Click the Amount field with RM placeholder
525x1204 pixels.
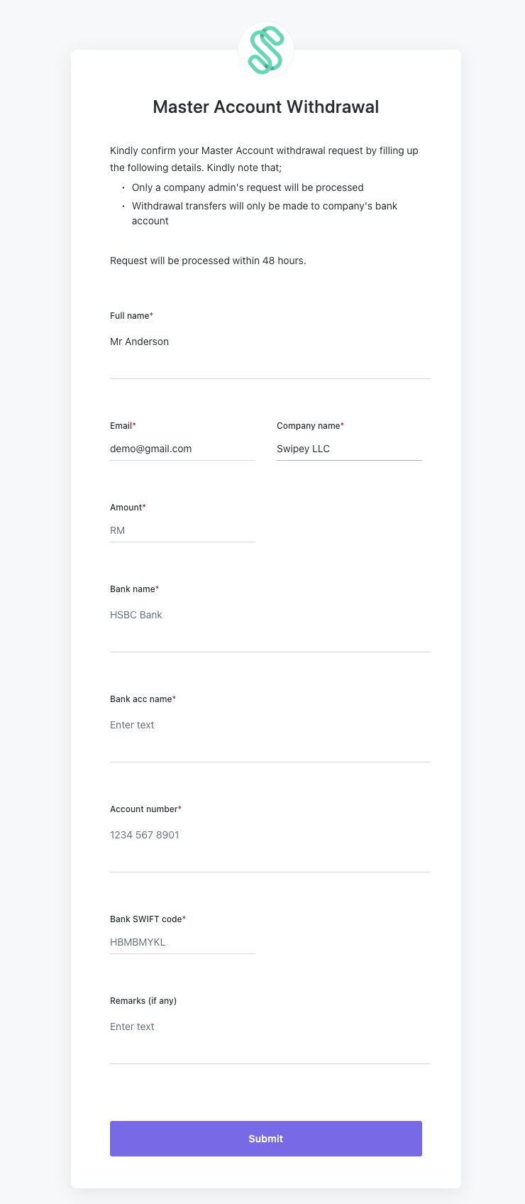point(182,530)
